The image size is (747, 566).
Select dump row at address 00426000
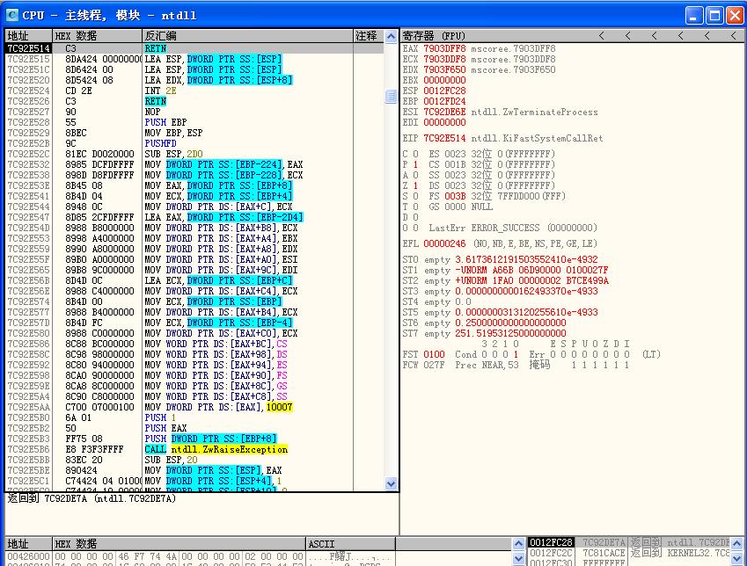pos(200,556)
